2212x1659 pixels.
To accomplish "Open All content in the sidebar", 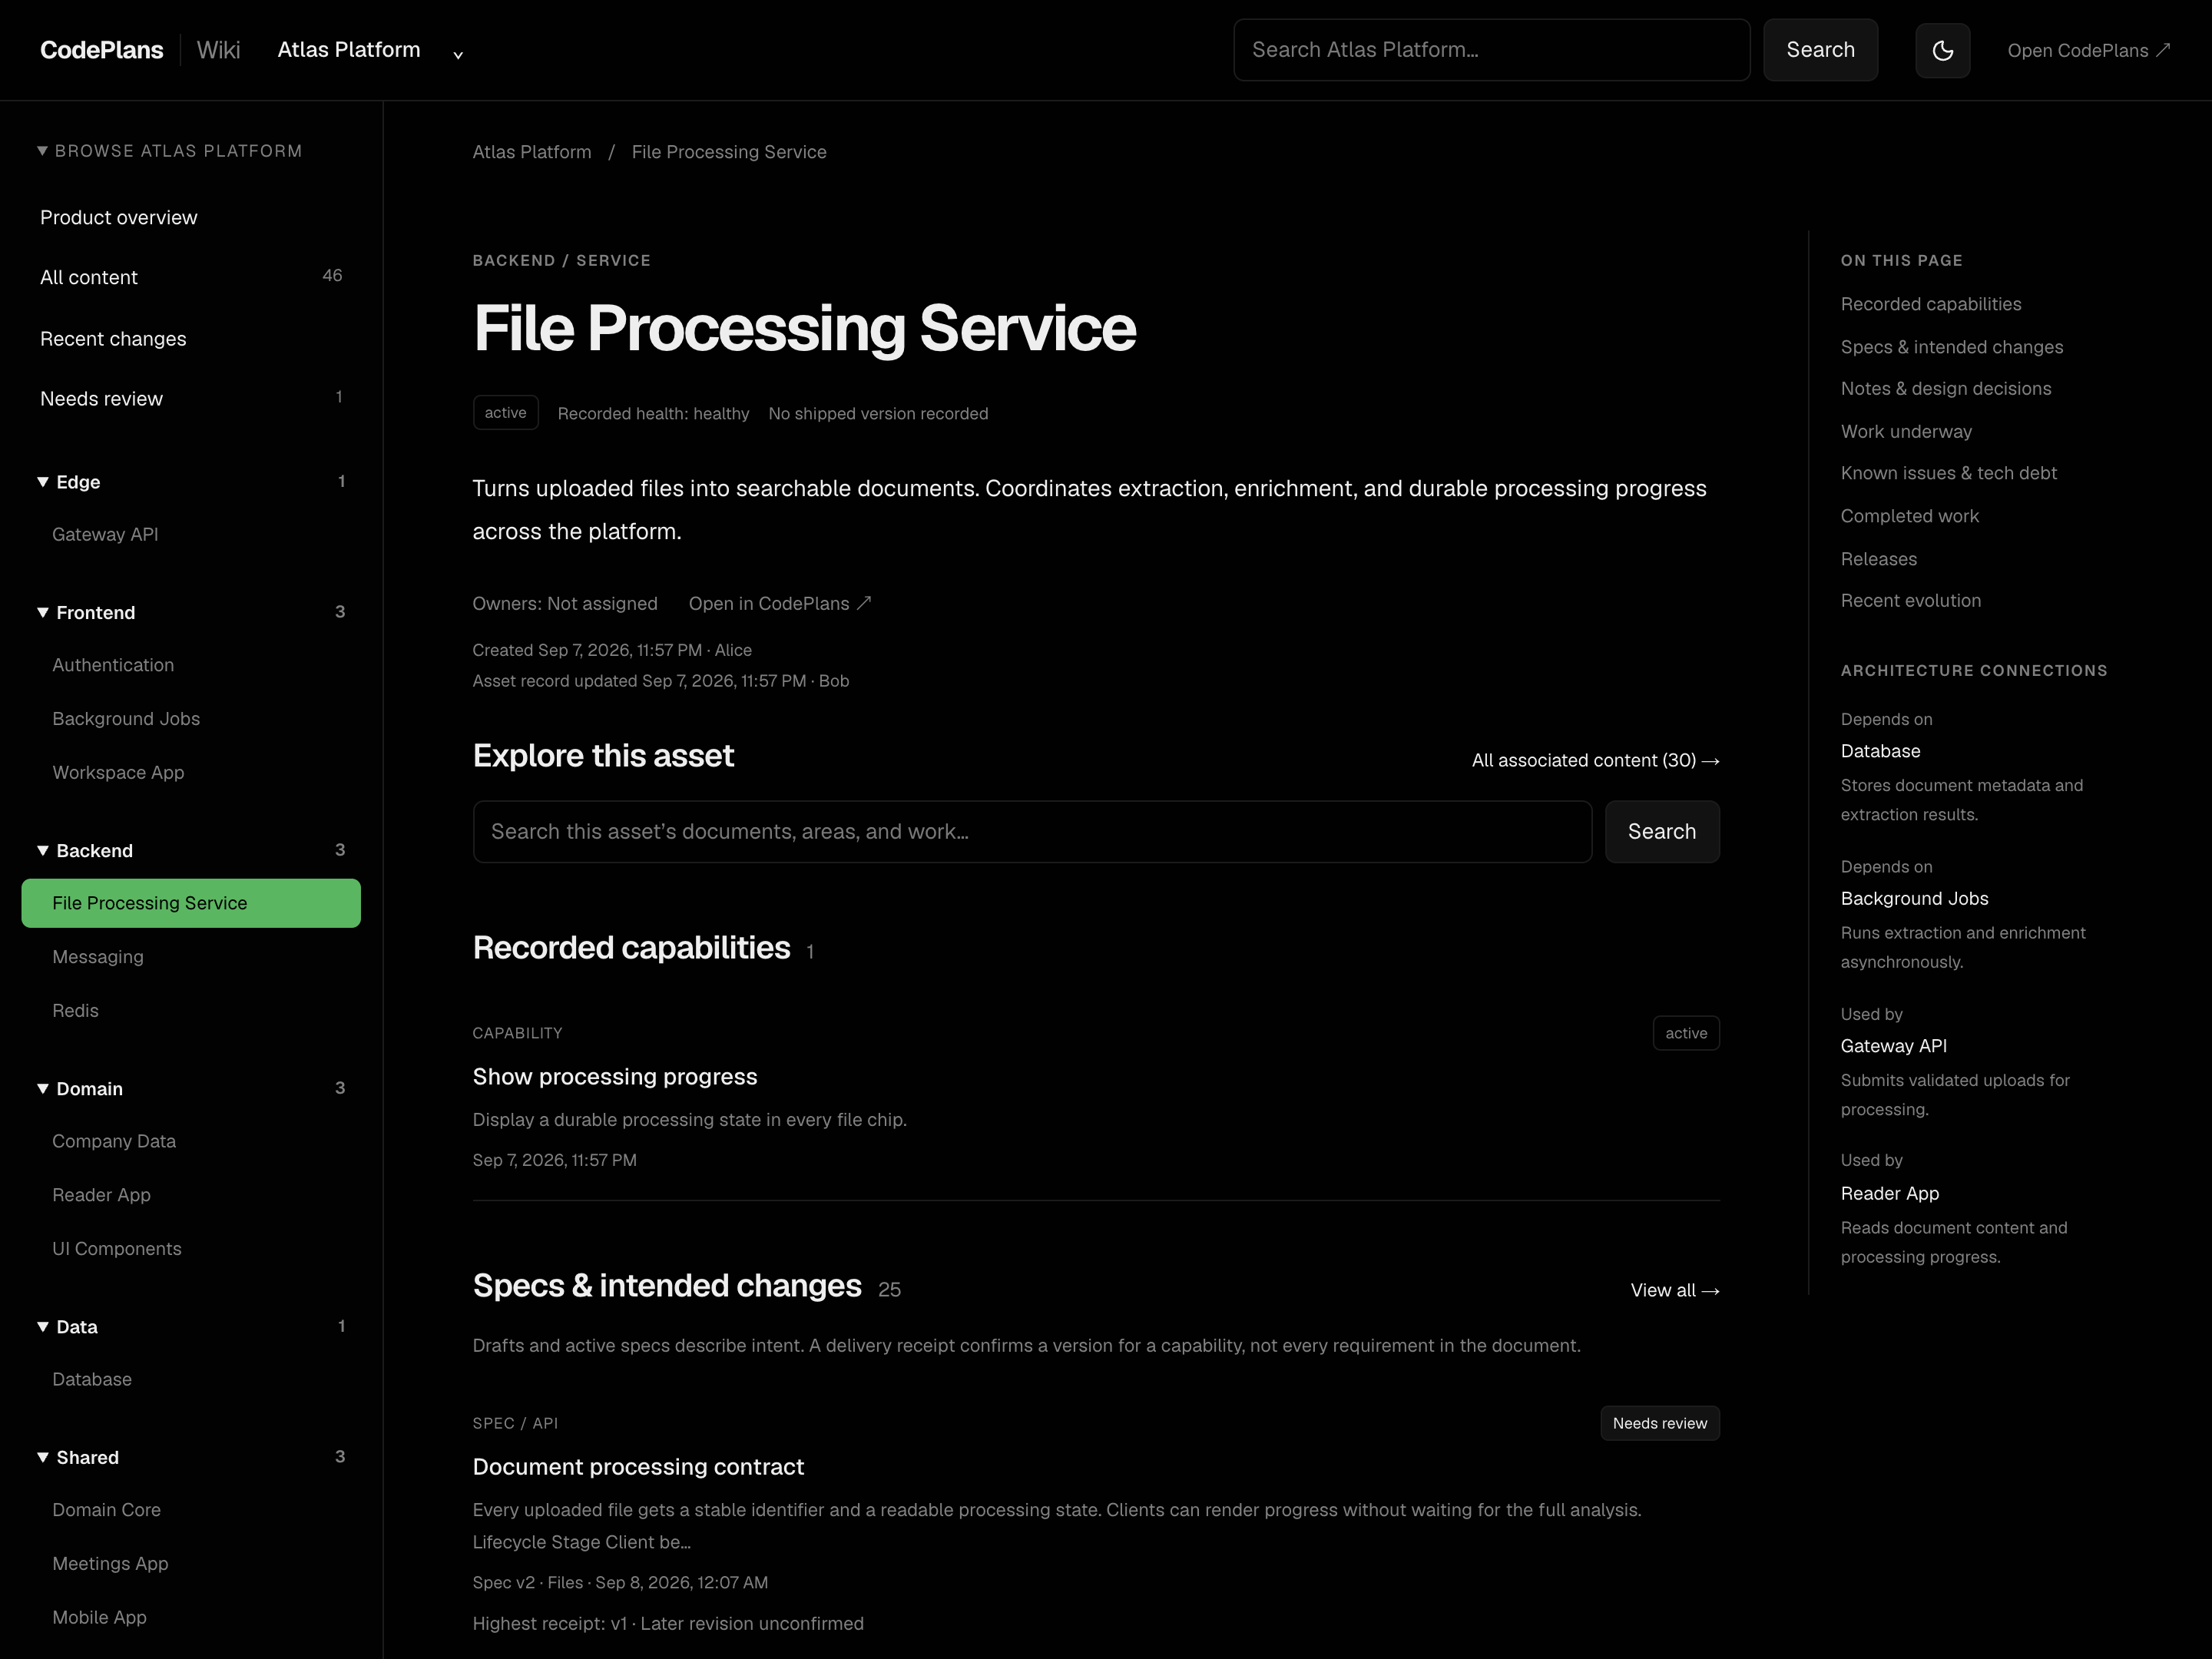I will (191, 277).
